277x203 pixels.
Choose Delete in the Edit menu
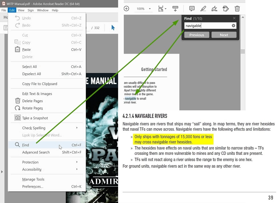tap(47, 57)
